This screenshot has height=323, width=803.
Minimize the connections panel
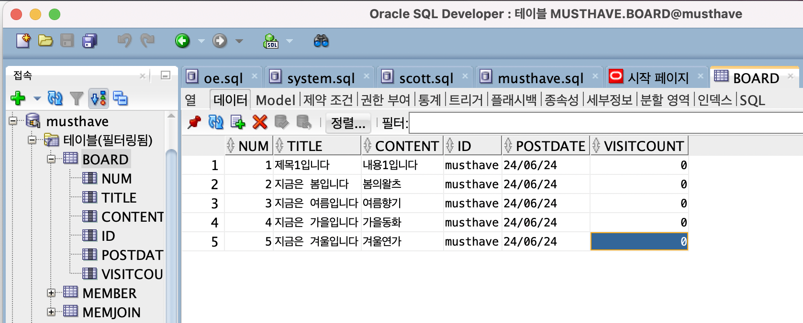click(166, 75)
